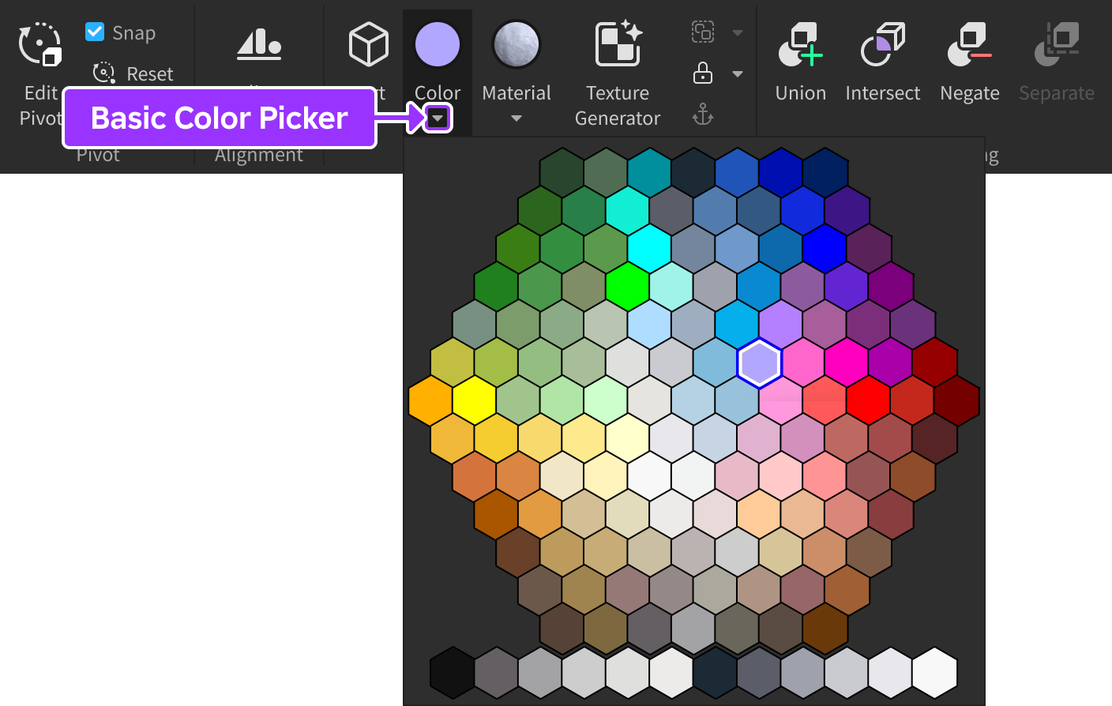1112x706 pixels.
Task: Select the Edit Pivot tool
Action: click(x=39, y=44)
